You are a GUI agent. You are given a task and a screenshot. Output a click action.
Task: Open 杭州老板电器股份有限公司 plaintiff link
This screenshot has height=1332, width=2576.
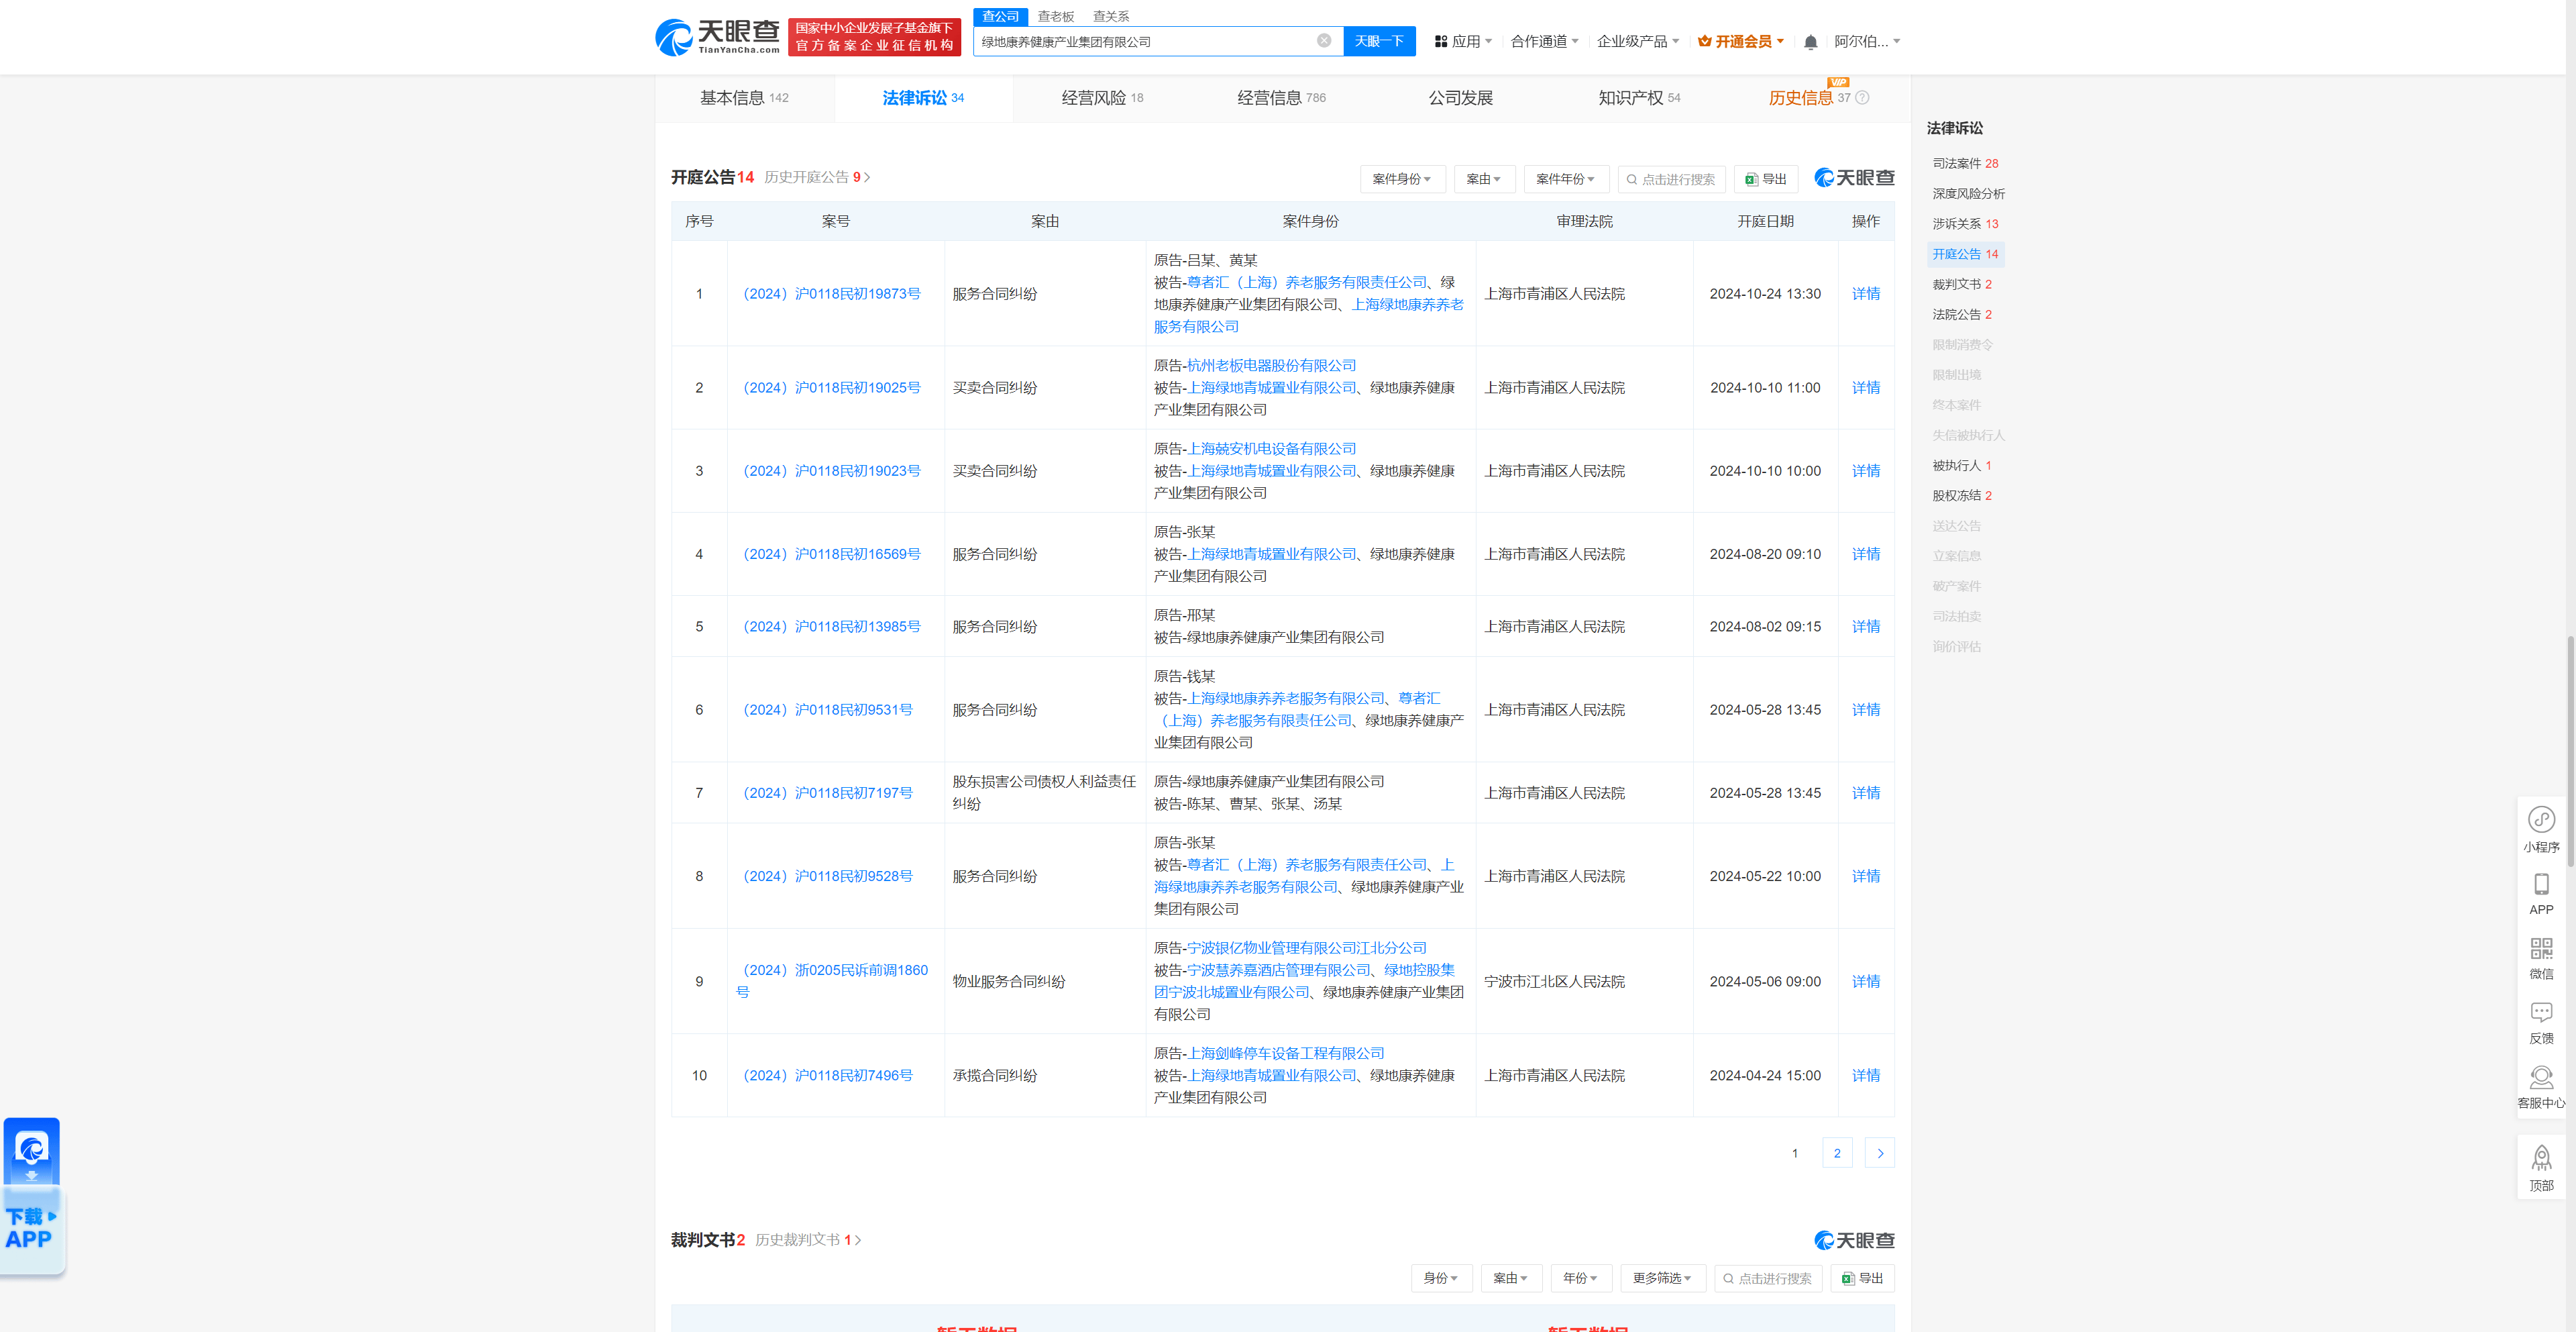click(x=1271, y=366)
